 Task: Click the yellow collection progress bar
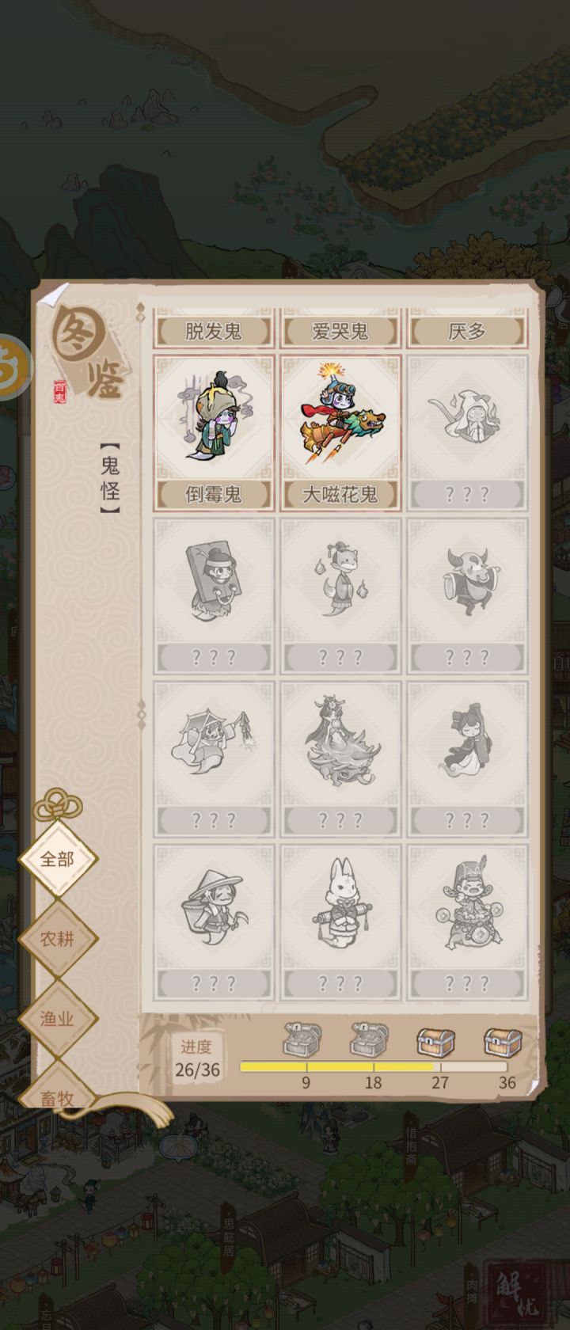click(x=374, y=1066)
